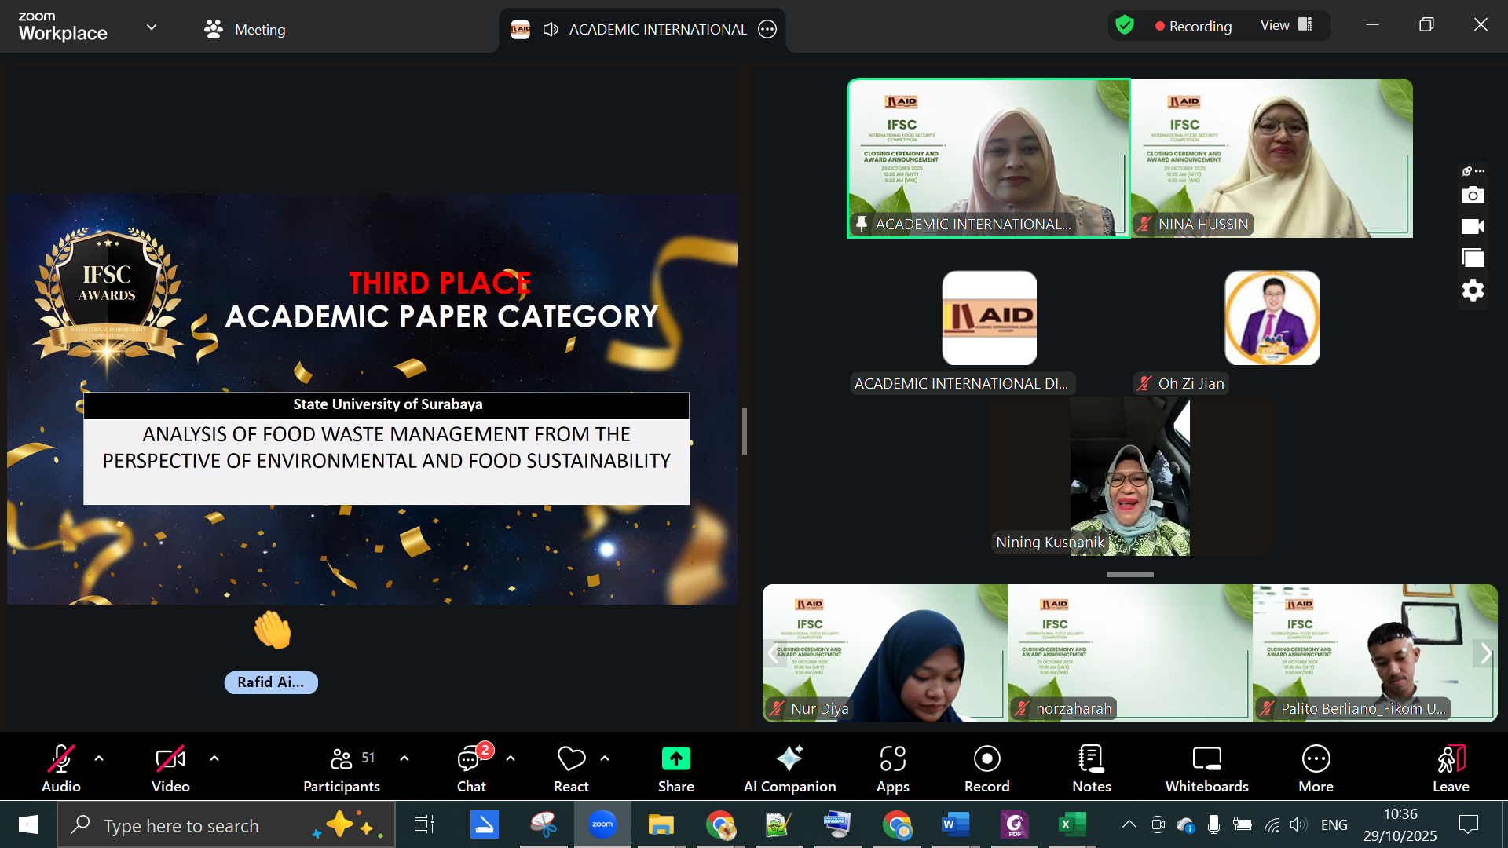The image size is (1508, 848).
Task: Open meeting Notes
Action: (1091, 768)
